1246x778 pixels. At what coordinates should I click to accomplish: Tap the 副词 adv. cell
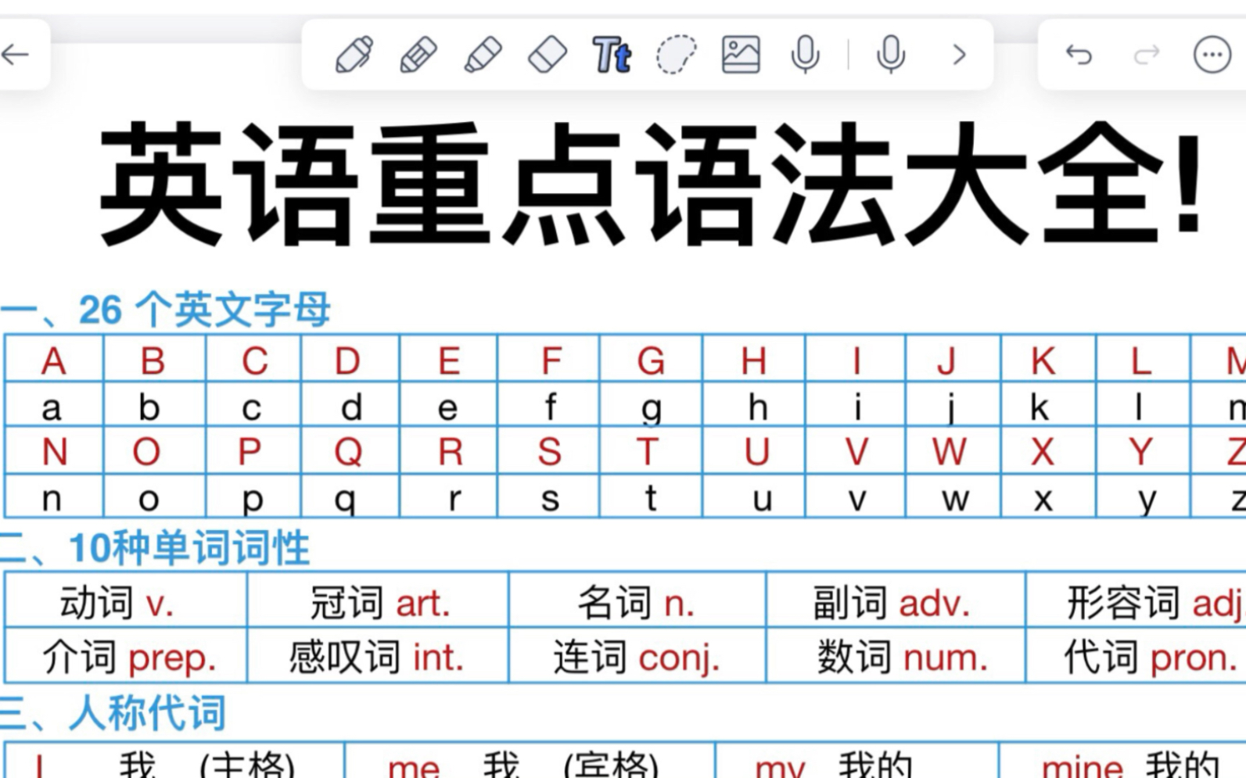pos(896,601)
